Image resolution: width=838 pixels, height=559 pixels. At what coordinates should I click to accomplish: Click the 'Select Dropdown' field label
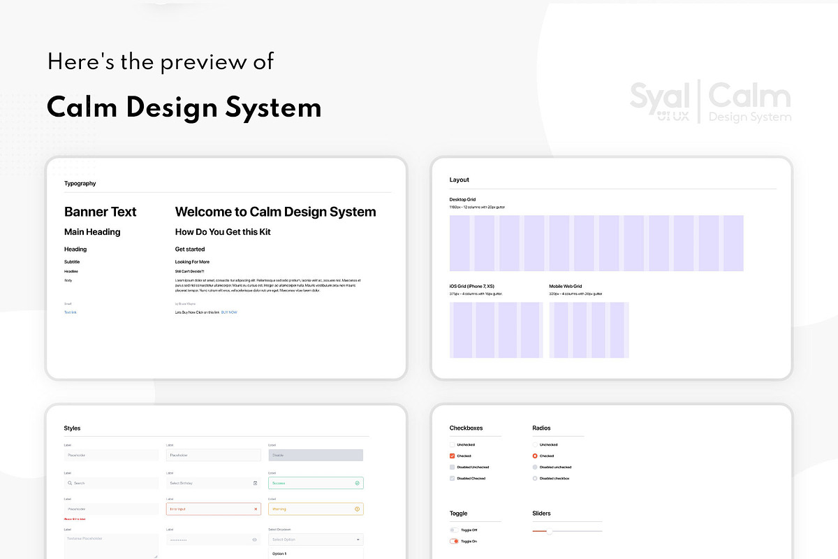[278, 530]
